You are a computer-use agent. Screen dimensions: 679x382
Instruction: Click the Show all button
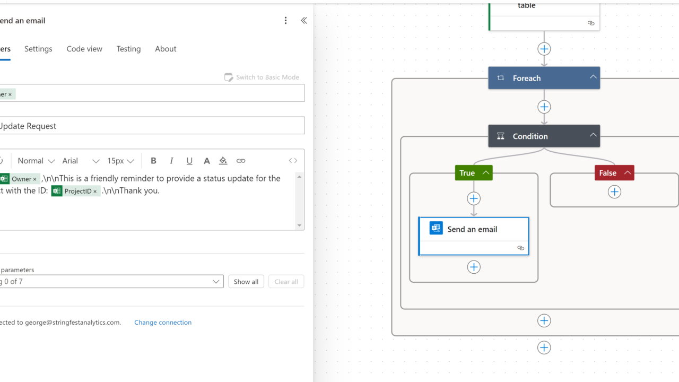[x=246, y=282]
